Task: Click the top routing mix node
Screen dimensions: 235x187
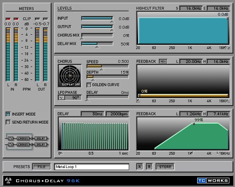Action: point(32,138)
